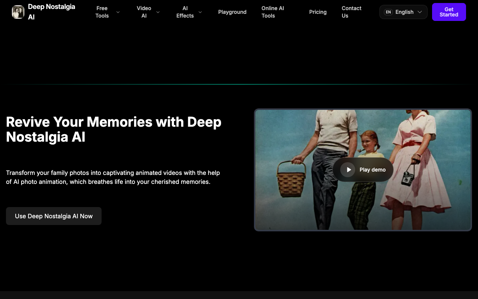This screenshot has width=478, height=299.
Task: Open the Pricing page
Action: pyautogui.click(x=318, y=12)
